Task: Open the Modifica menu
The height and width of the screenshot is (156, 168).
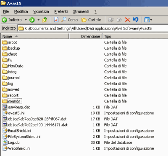Action: click(x=21, y=11)
